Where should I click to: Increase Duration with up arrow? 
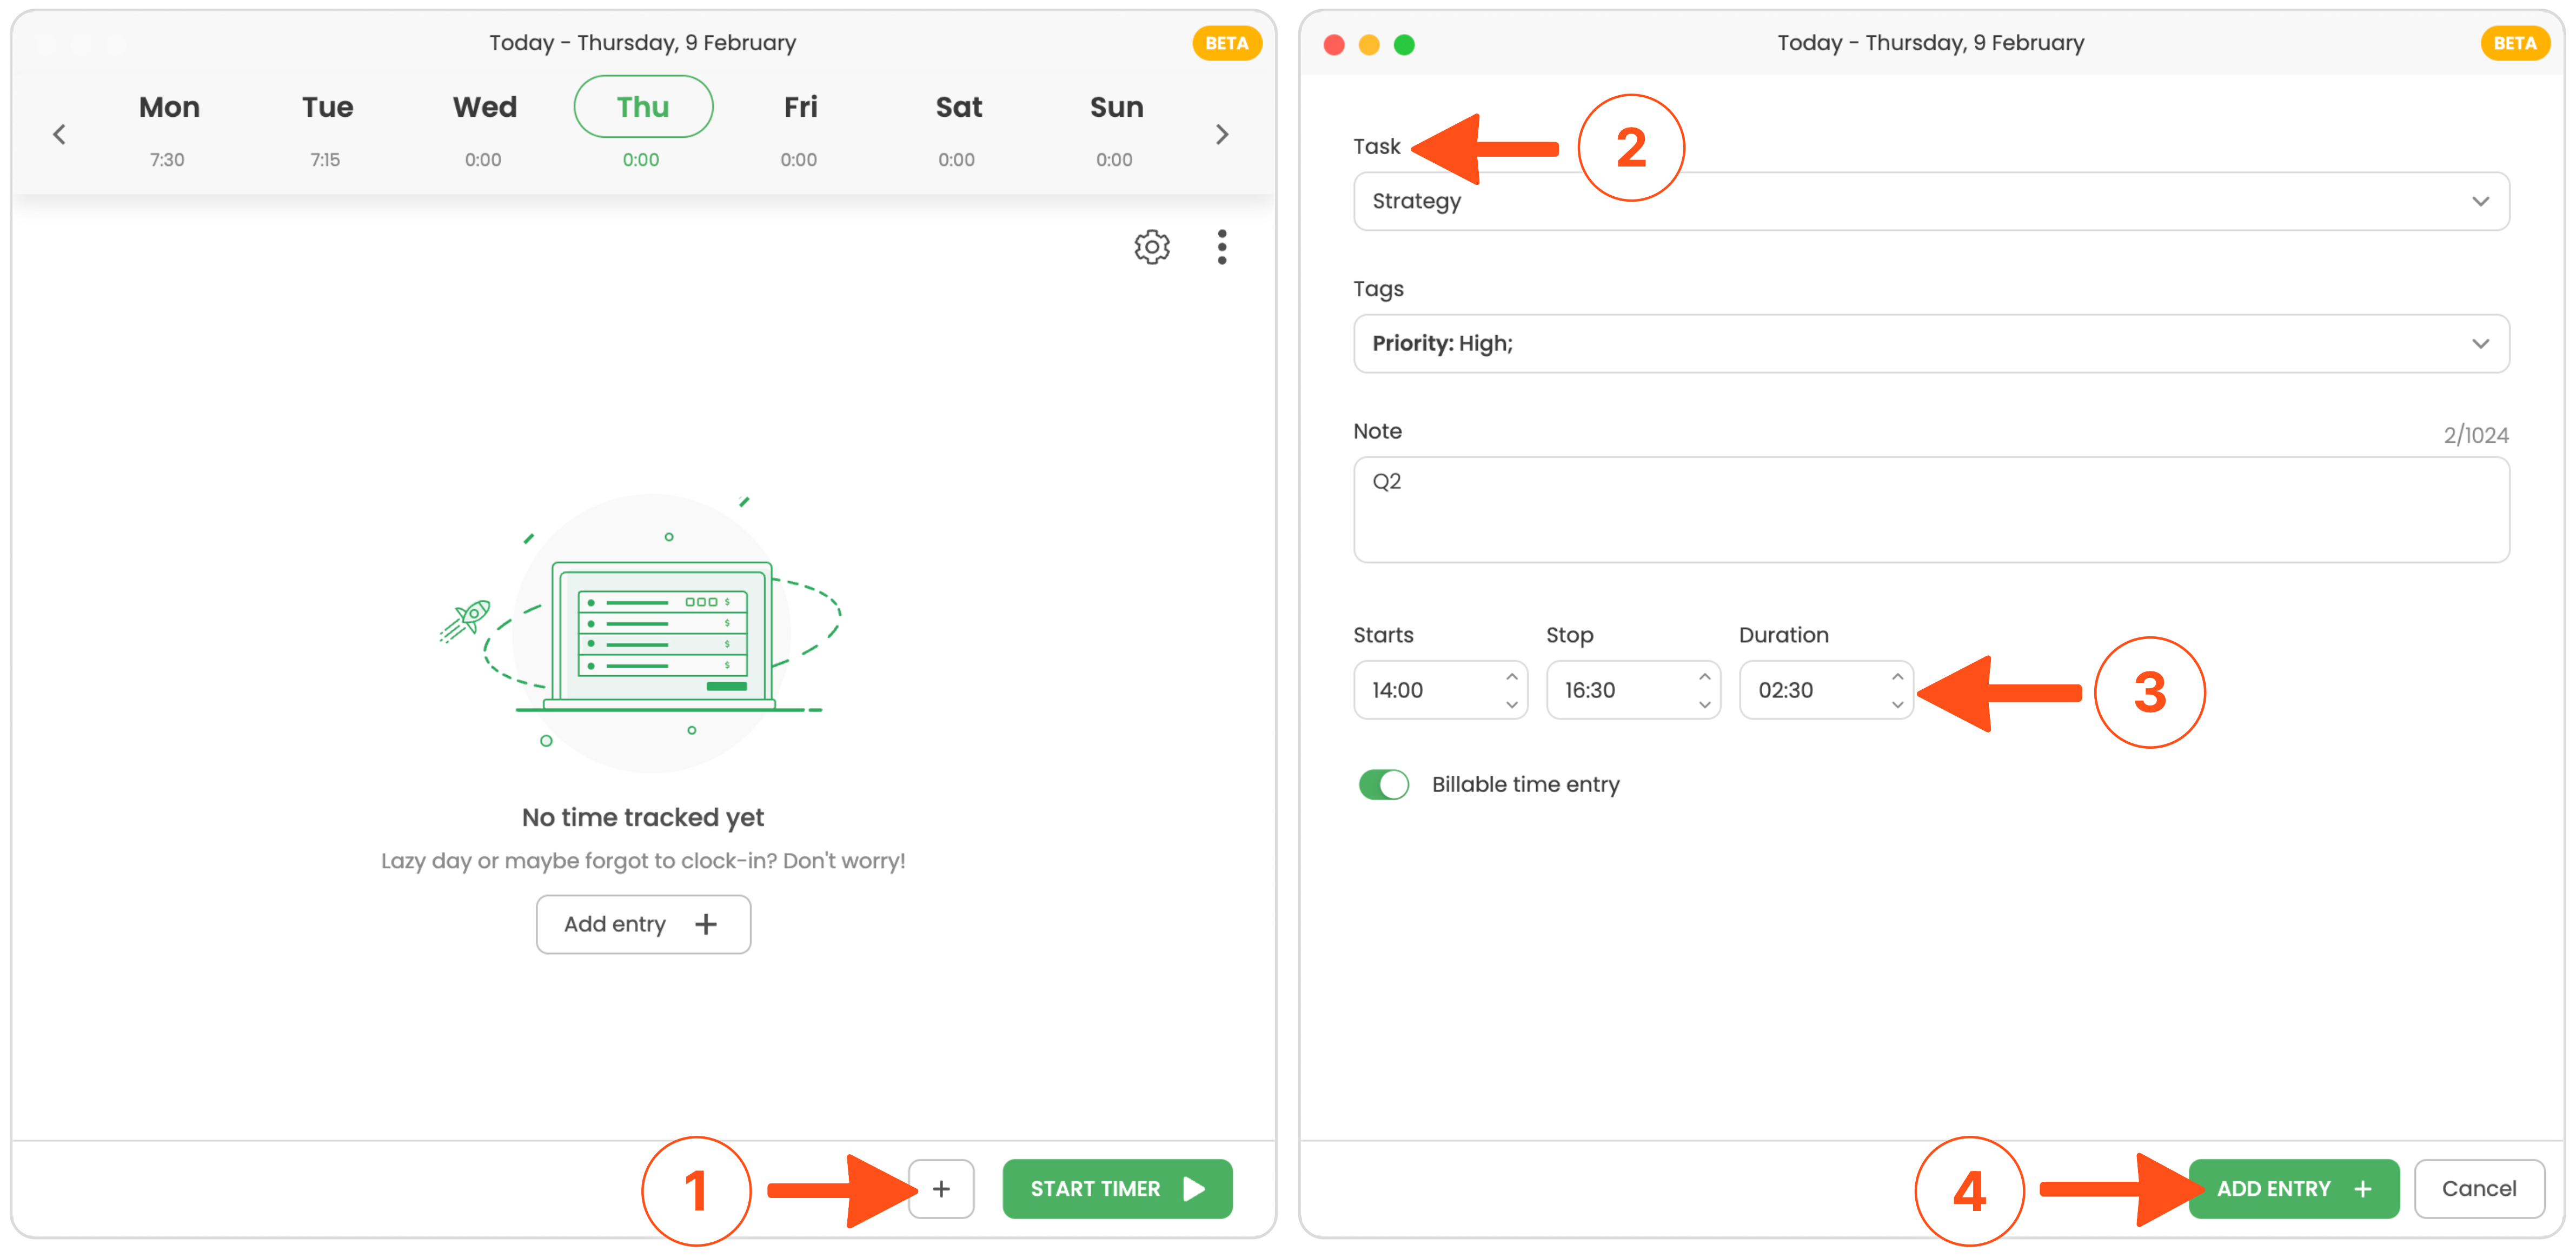click(x=1897, y=677)
